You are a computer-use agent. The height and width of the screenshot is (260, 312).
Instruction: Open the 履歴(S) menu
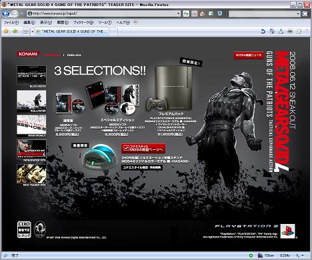(x=63, y=23)
